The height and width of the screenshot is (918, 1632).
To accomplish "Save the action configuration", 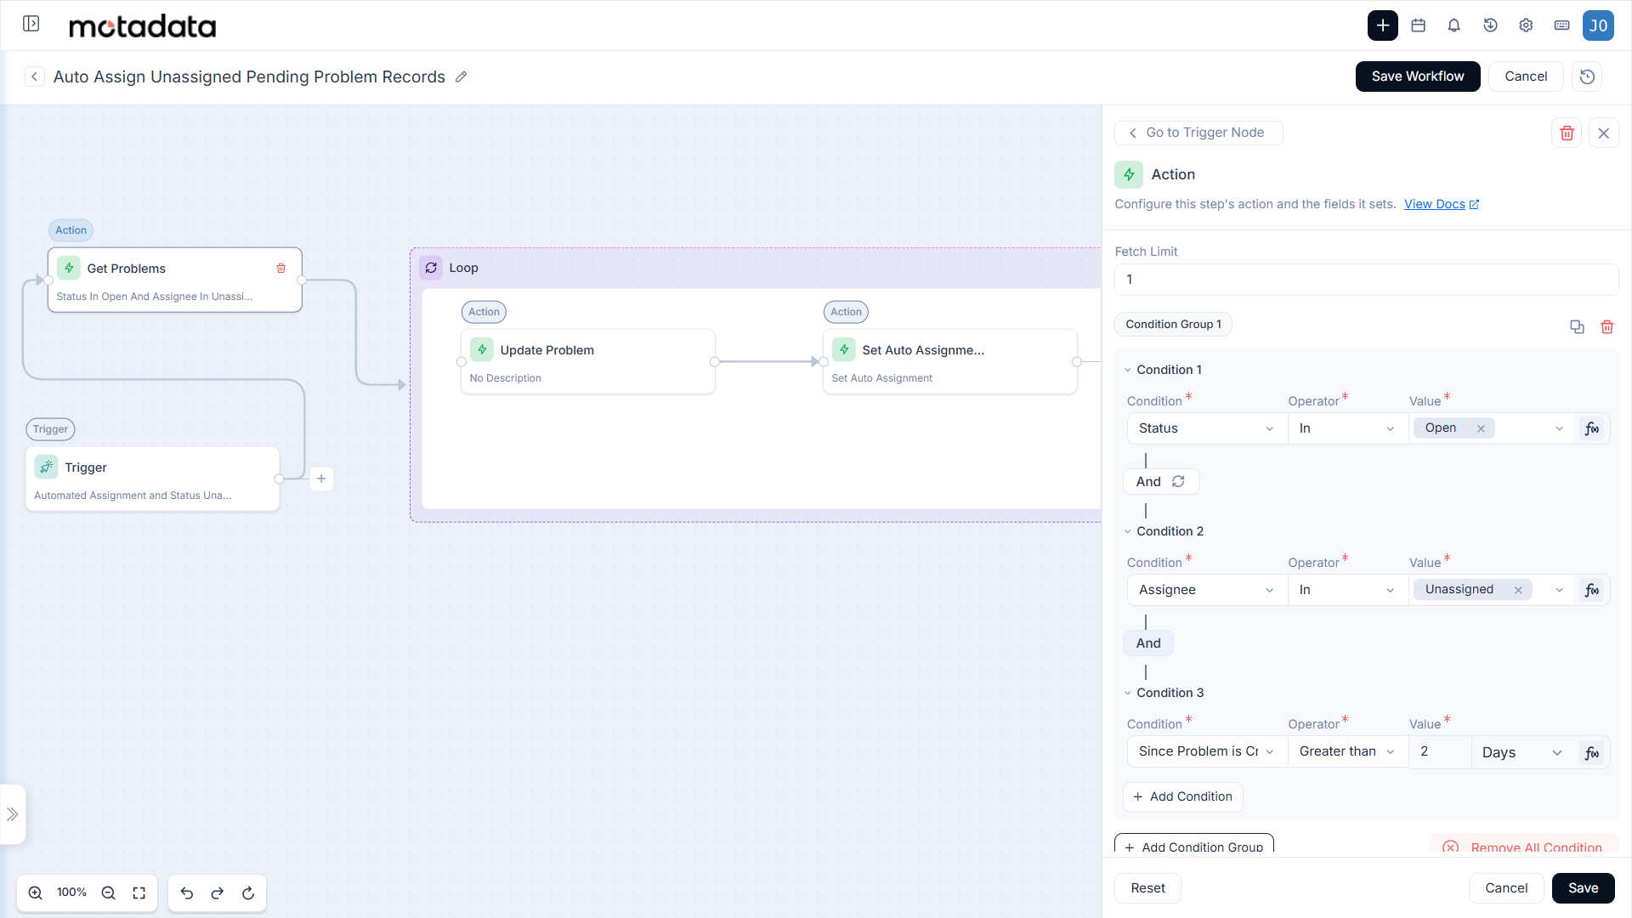I will pyautogui.click(x=1583, y=888).
